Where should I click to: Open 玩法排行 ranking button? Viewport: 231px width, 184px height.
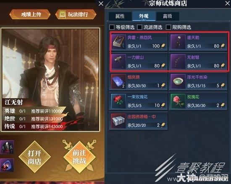(76, 14)
